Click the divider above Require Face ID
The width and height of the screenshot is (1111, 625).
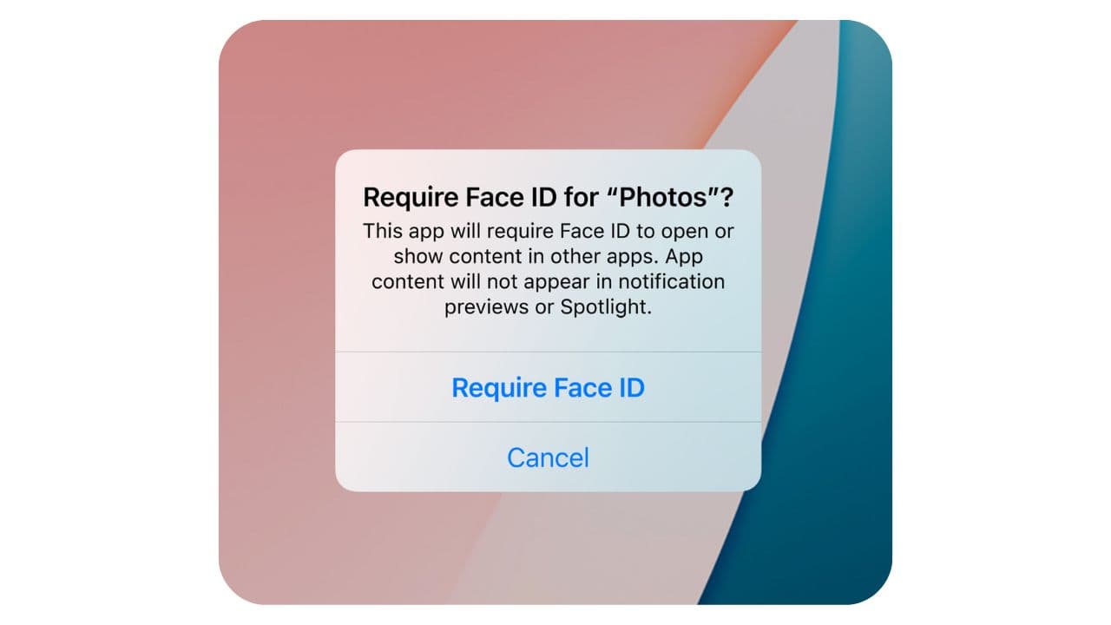(x=548, y=352)
